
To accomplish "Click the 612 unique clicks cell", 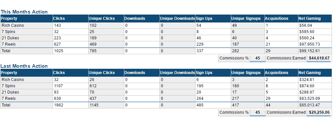I will [x=106, y=86].
